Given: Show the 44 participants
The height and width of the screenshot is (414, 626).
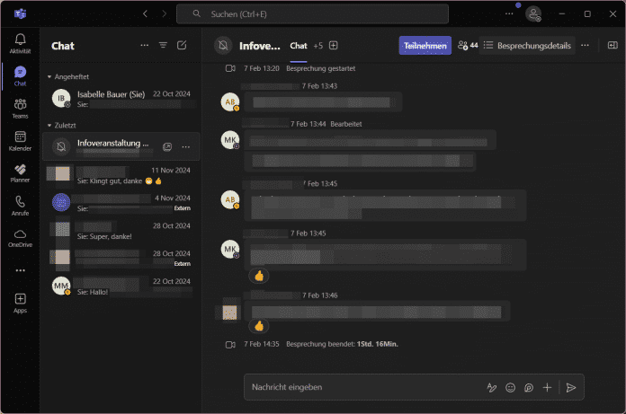Looking at the screenshot, I should click(468, 46).
